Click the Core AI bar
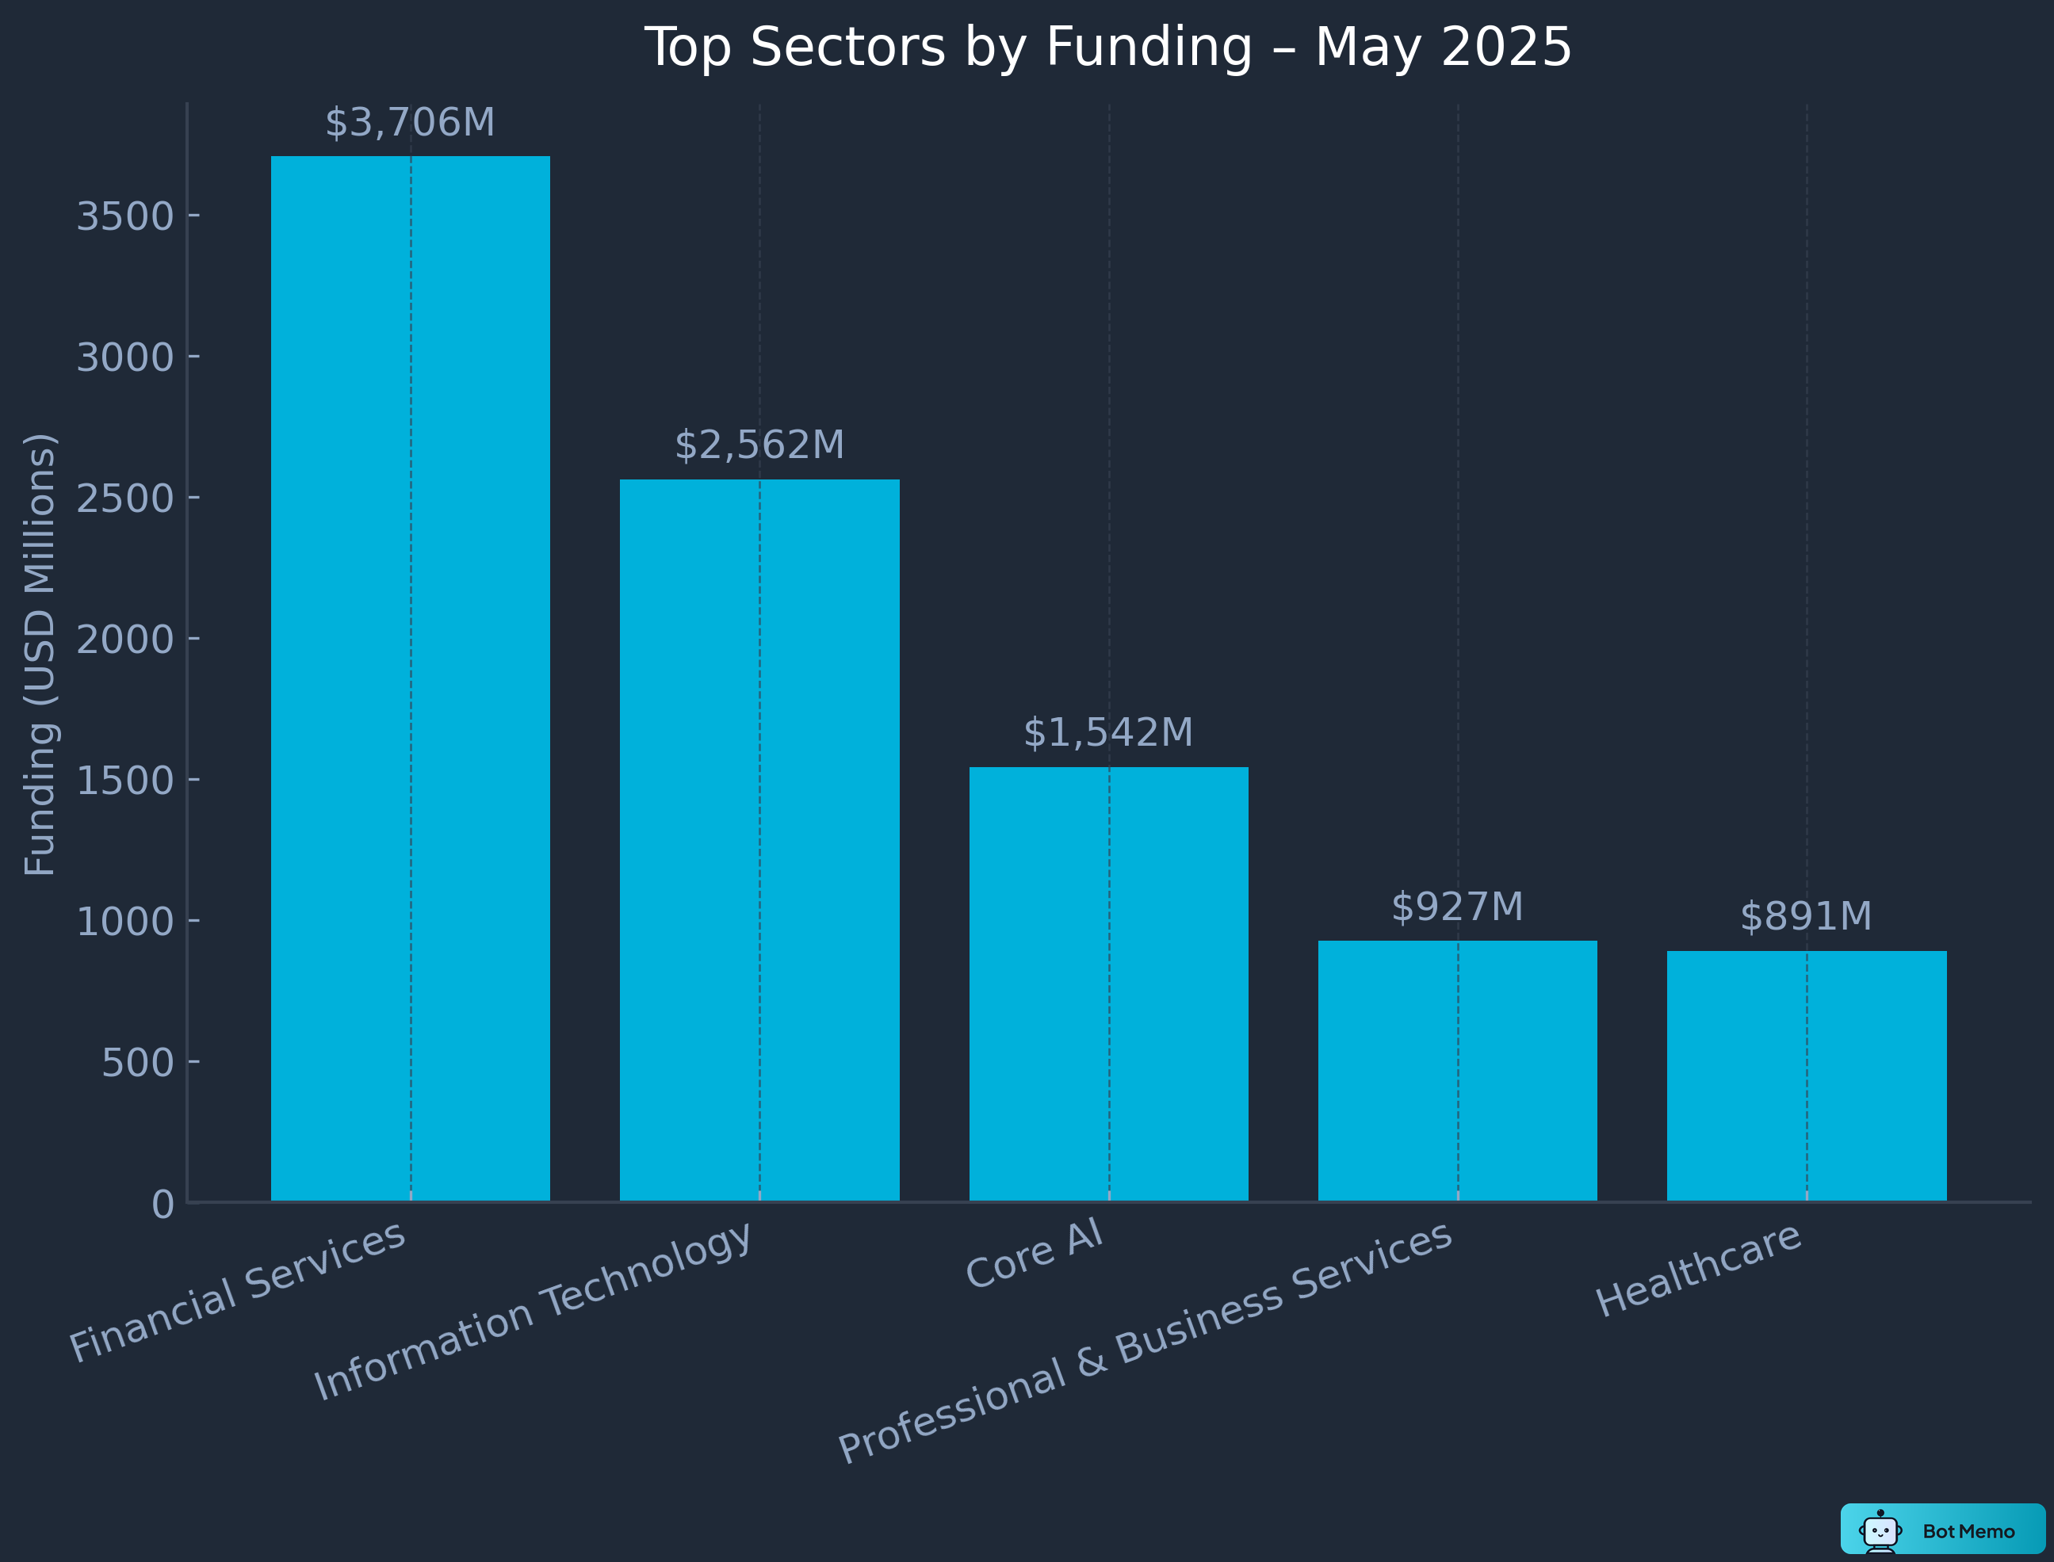 pos(1108,983)
